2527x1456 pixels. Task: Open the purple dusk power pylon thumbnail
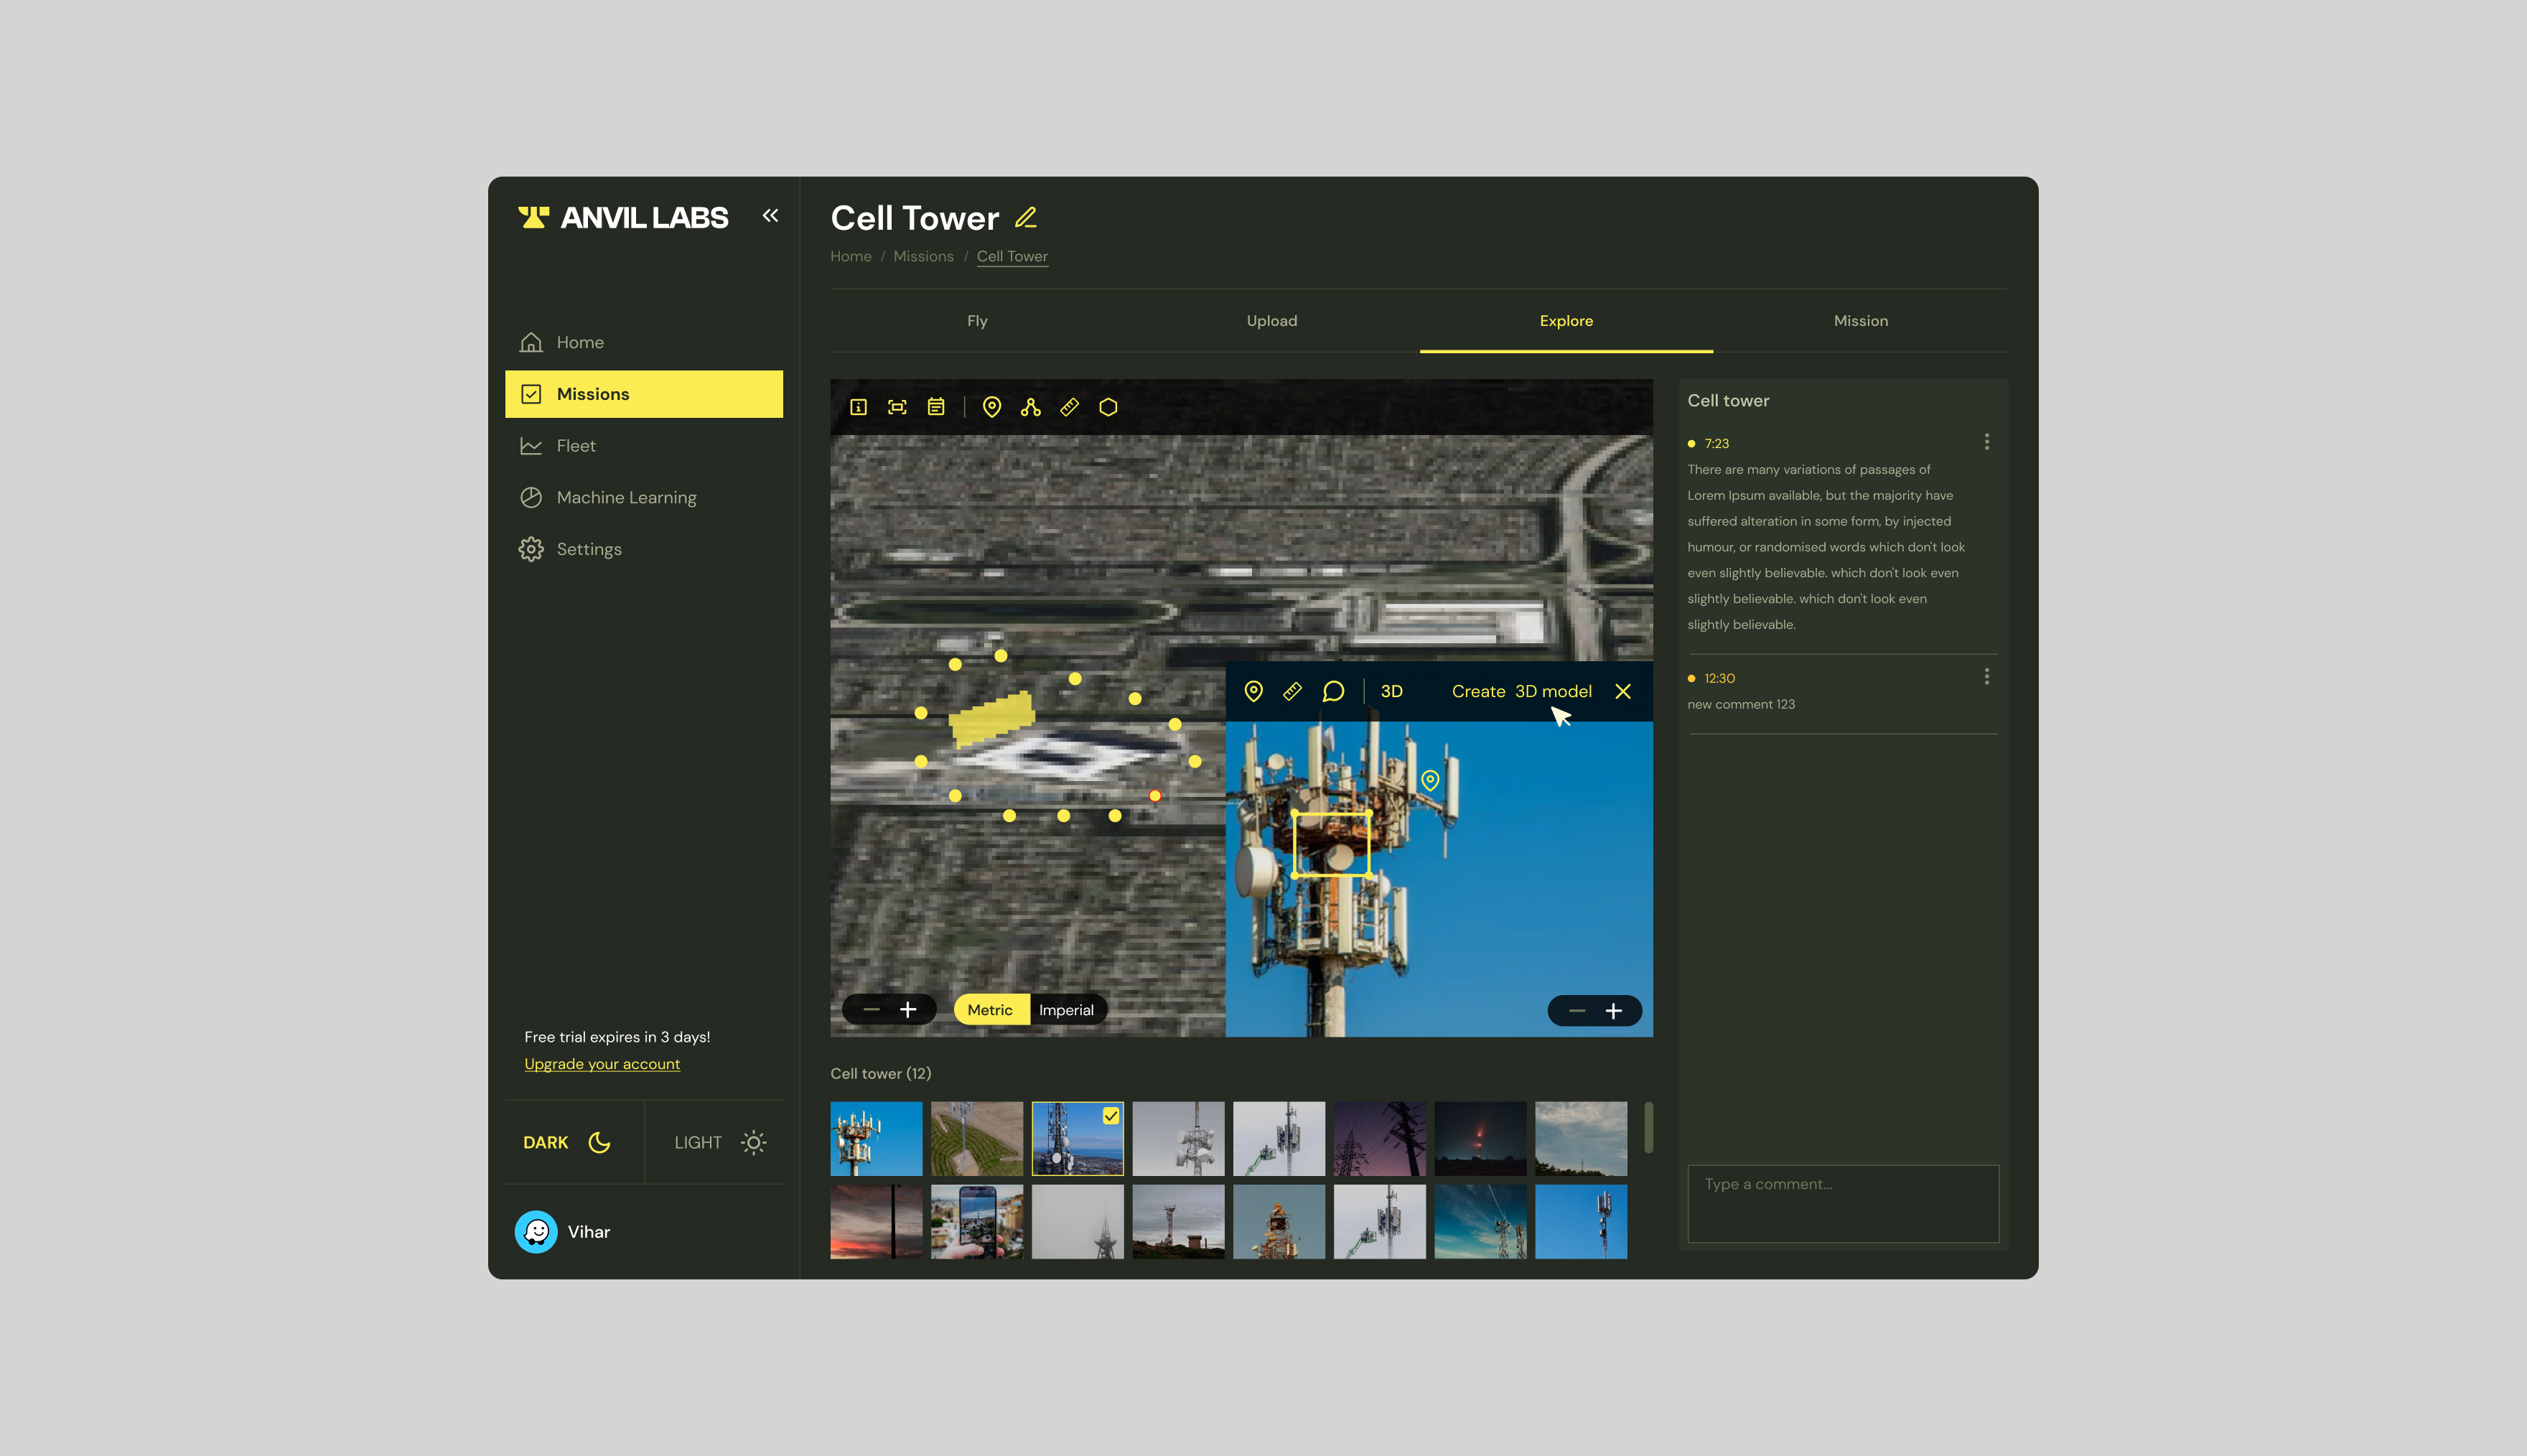tap(1380, 1139)
